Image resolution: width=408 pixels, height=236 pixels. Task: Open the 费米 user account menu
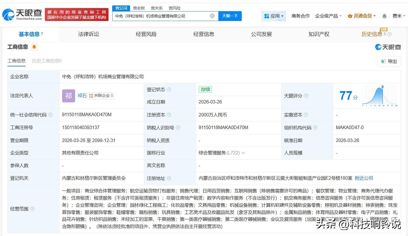pyautogui.click(x=398, y=16)
